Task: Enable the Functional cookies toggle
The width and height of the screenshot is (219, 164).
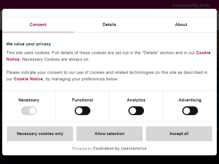Action: pyautogui.click(x=82, y=111)
